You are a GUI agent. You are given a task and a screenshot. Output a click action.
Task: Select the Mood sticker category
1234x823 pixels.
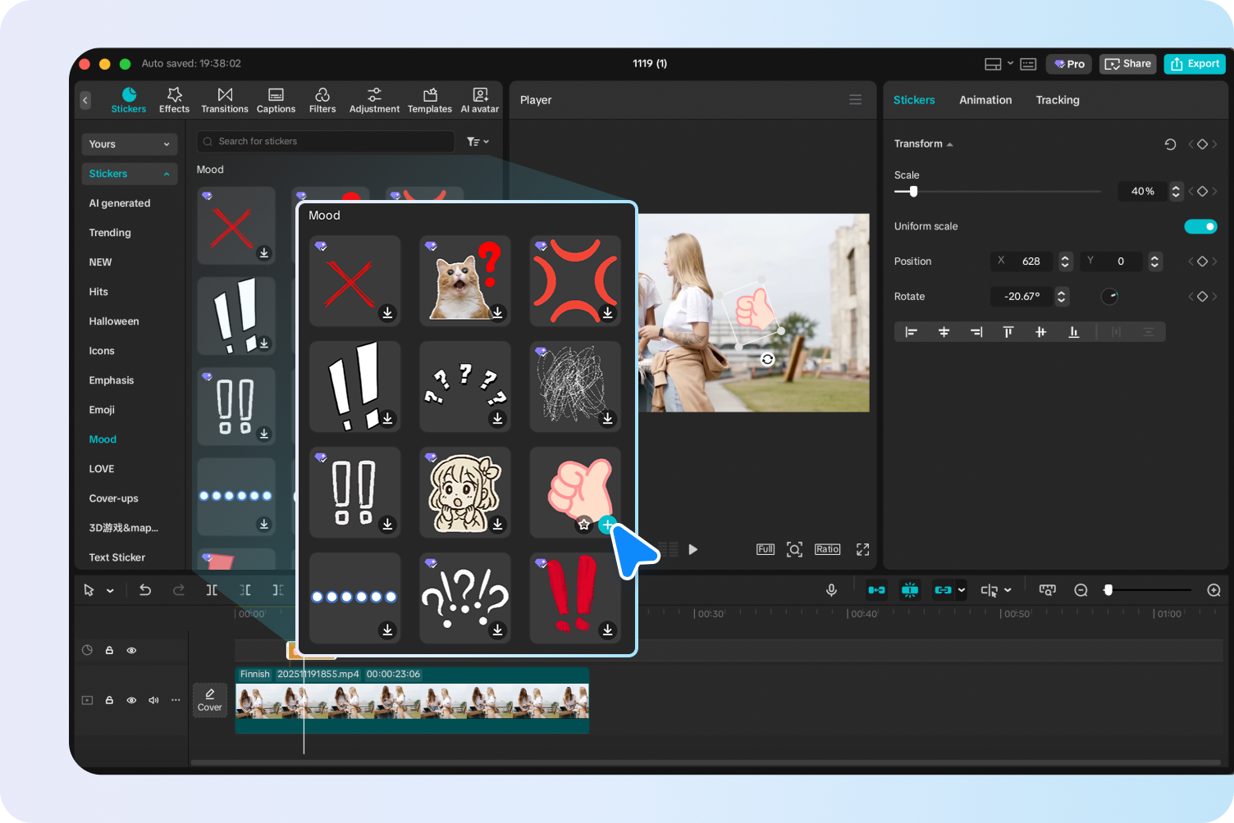click(x=102, y=439)
